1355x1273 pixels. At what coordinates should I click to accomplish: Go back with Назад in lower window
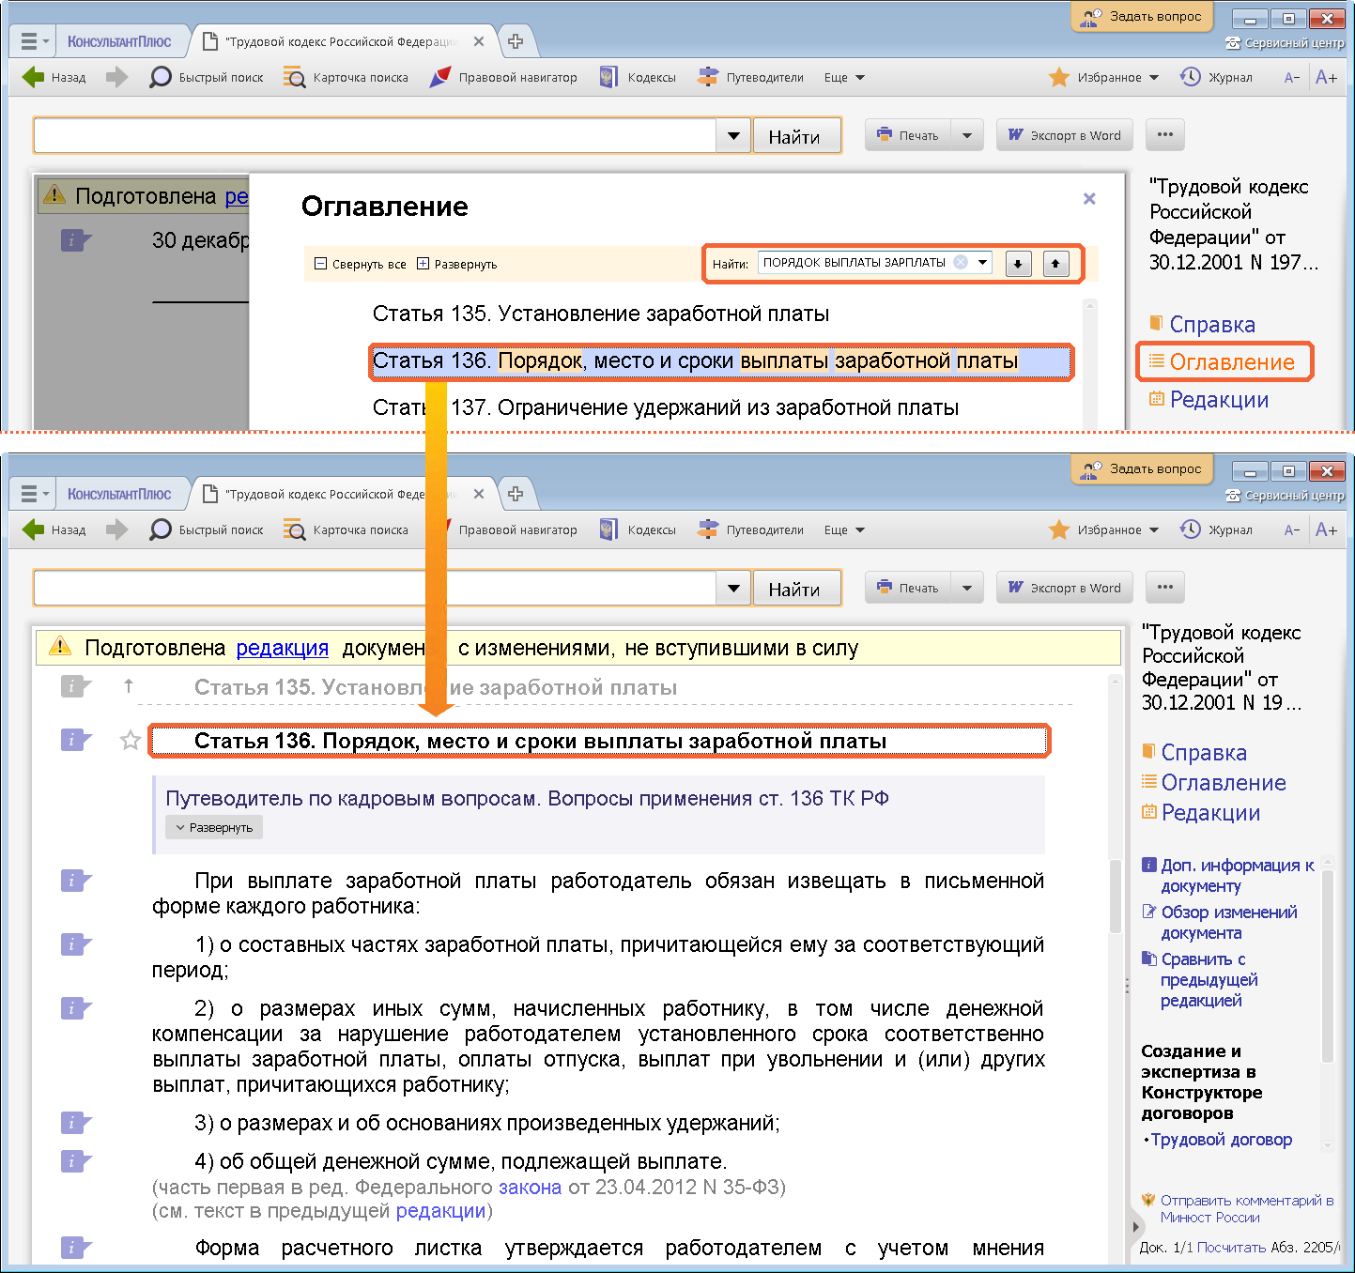[x=54, y=529]
